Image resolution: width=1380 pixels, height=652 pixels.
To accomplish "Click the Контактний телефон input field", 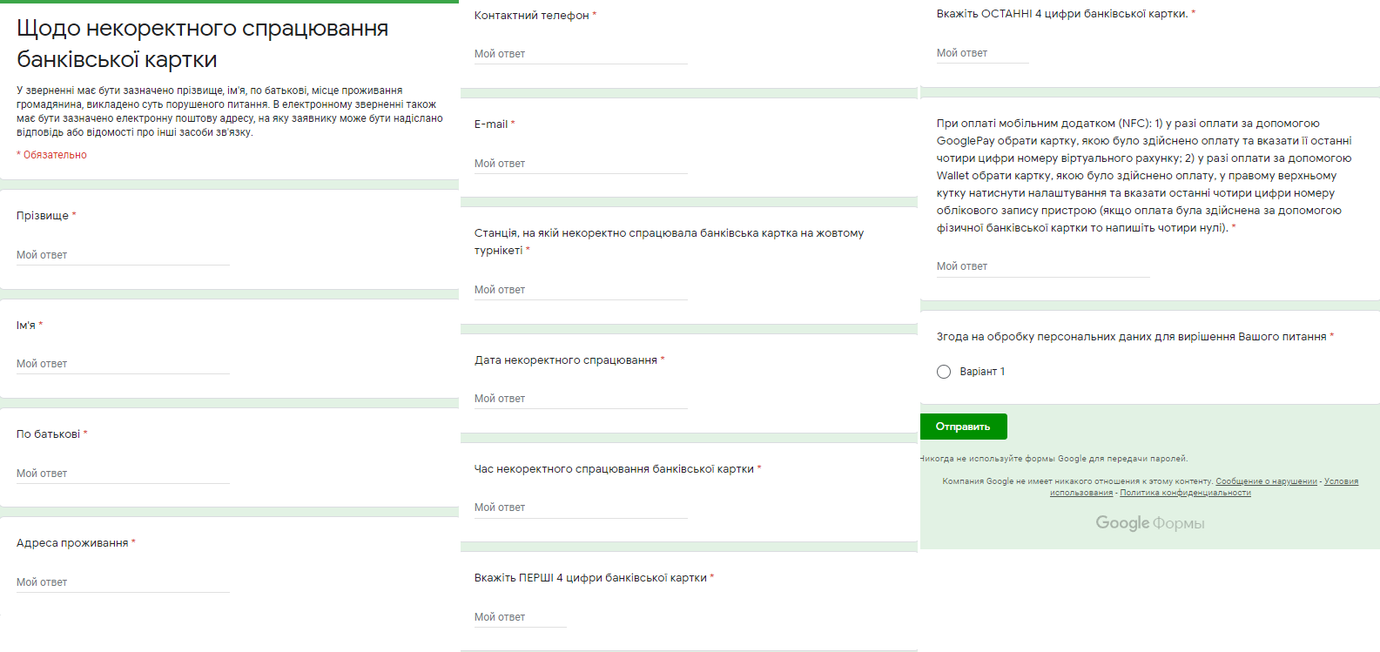I will point(580,54).
